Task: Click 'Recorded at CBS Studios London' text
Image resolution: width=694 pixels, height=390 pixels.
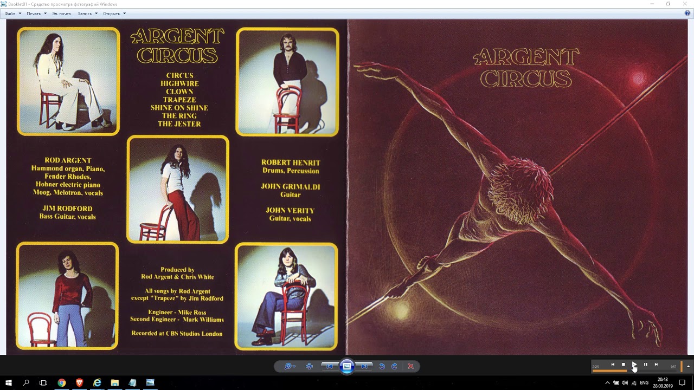Action: point(177,334)
